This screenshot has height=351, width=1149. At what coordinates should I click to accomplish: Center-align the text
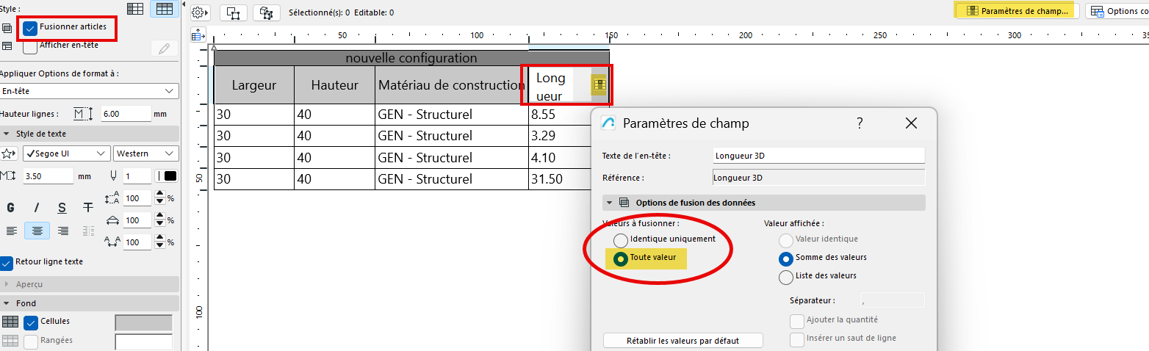point(37,231)
